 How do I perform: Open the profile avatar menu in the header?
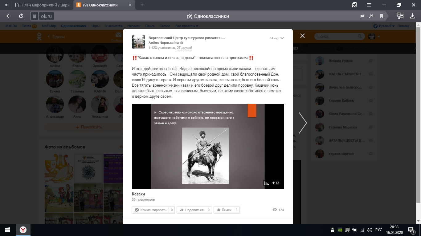click(x=374, y=36)
